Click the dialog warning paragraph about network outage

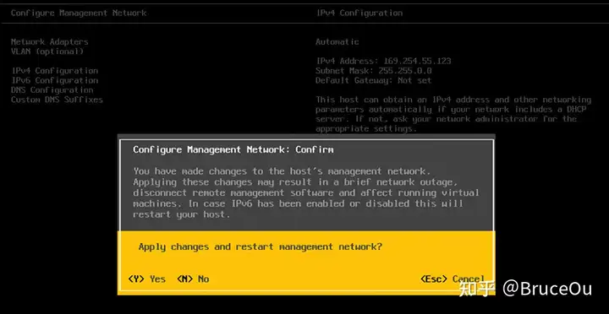[x=306, y=192]
